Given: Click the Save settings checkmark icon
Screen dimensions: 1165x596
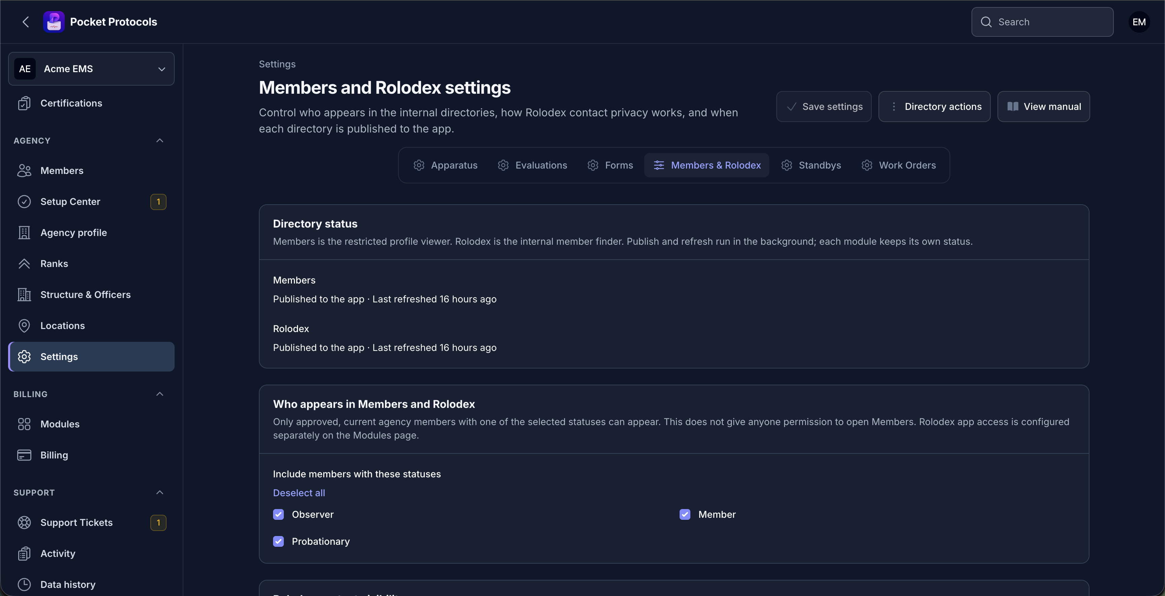Looking at the screenshot, I should coord(791,107).
